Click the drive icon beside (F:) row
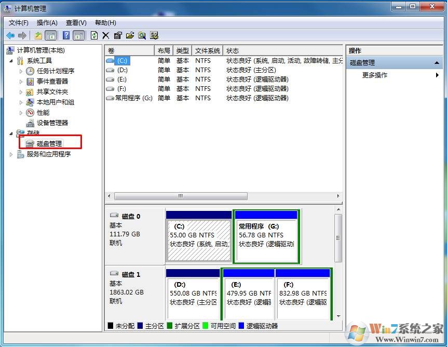 (110, 89)
